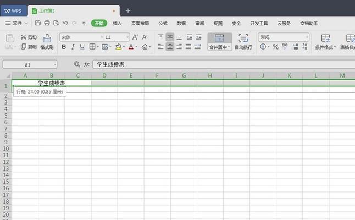Screen dimensions: 355x220
Task: Select the 工作簿3 document tab
Action: [x=74, y=10]
